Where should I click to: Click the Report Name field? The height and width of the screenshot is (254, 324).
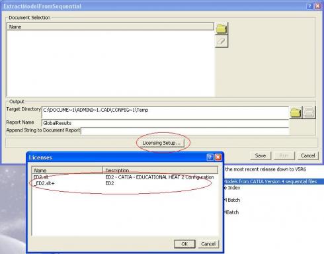point(165,123)
